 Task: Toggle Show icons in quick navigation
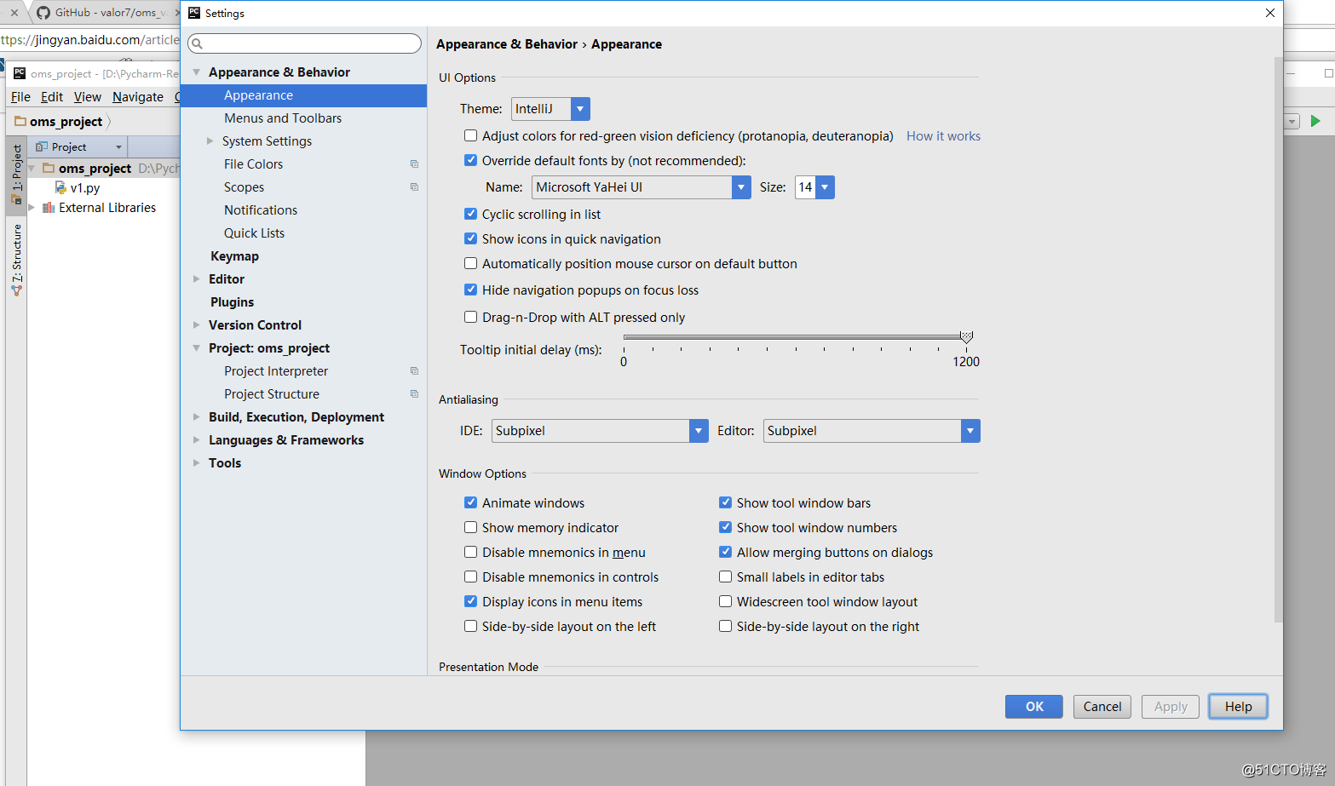click(x=470, y=238)
